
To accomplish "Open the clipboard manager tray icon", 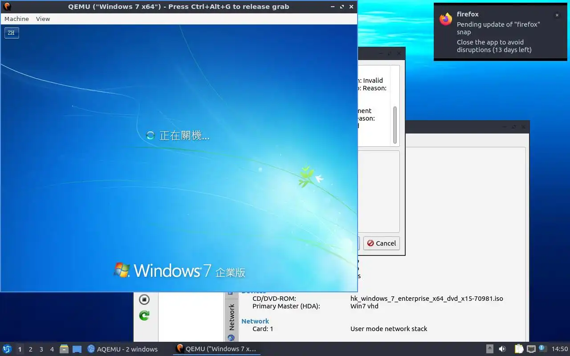I will 519,349.
